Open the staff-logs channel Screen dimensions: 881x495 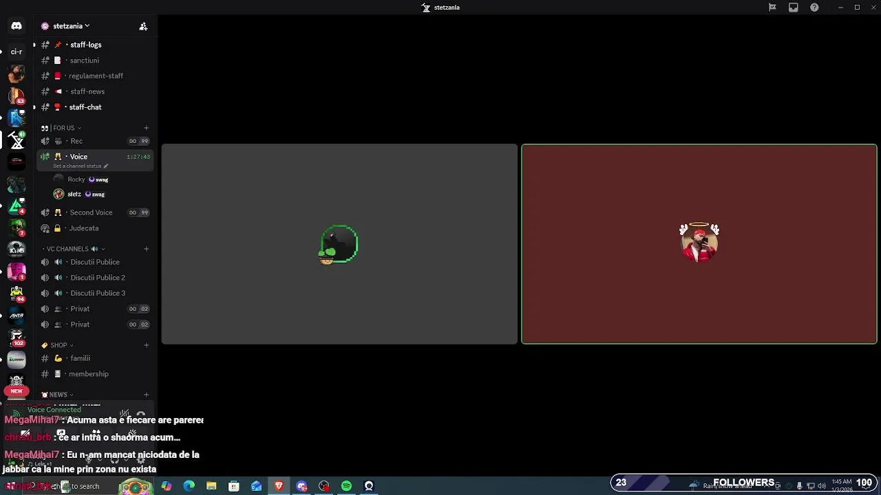click(95, 45)
